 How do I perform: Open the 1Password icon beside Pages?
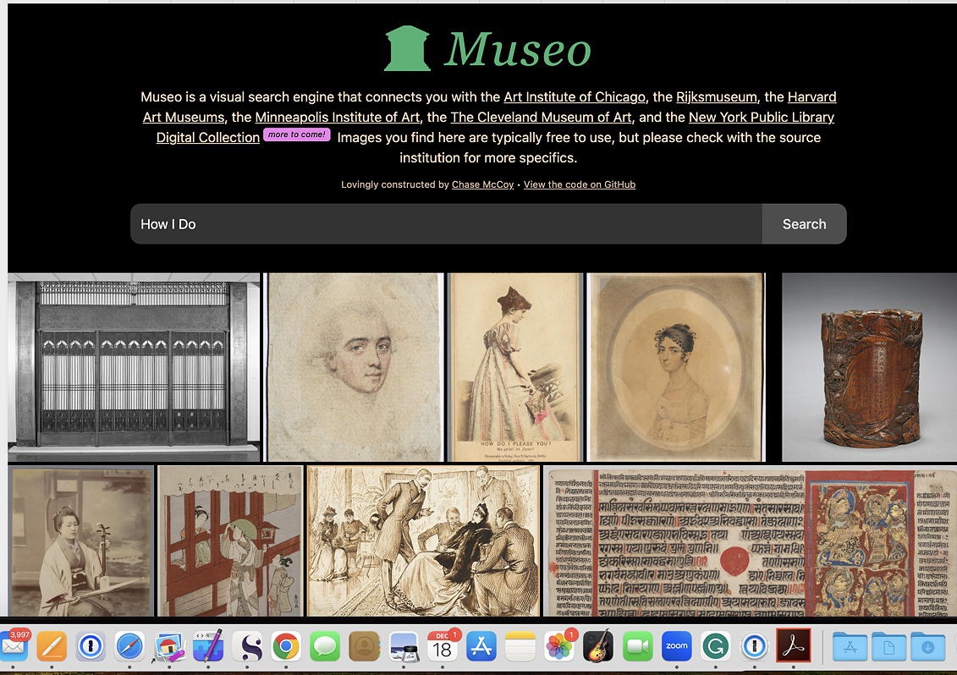tap(91, 646)
